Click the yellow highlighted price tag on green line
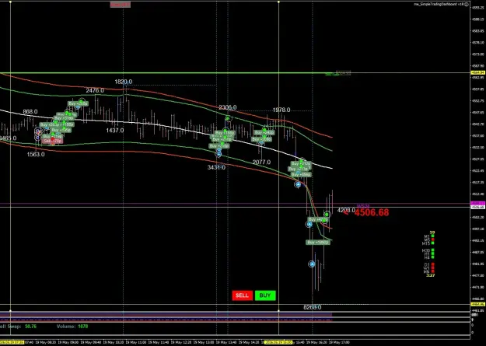486x346 pixels. [478, 72]
